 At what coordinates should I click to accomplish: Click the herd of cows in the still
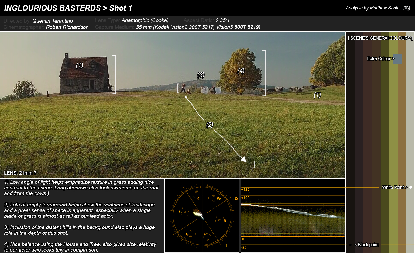[x=293, y=89]
